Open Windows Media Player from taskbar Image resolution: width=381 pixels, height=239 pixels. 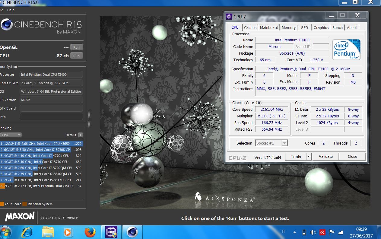point(68,232)
